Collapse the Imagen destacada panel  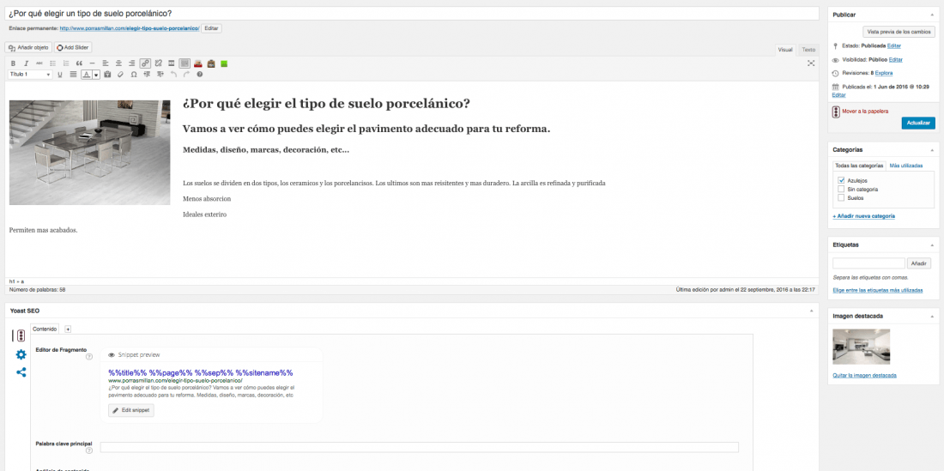(x=933, y=316)
